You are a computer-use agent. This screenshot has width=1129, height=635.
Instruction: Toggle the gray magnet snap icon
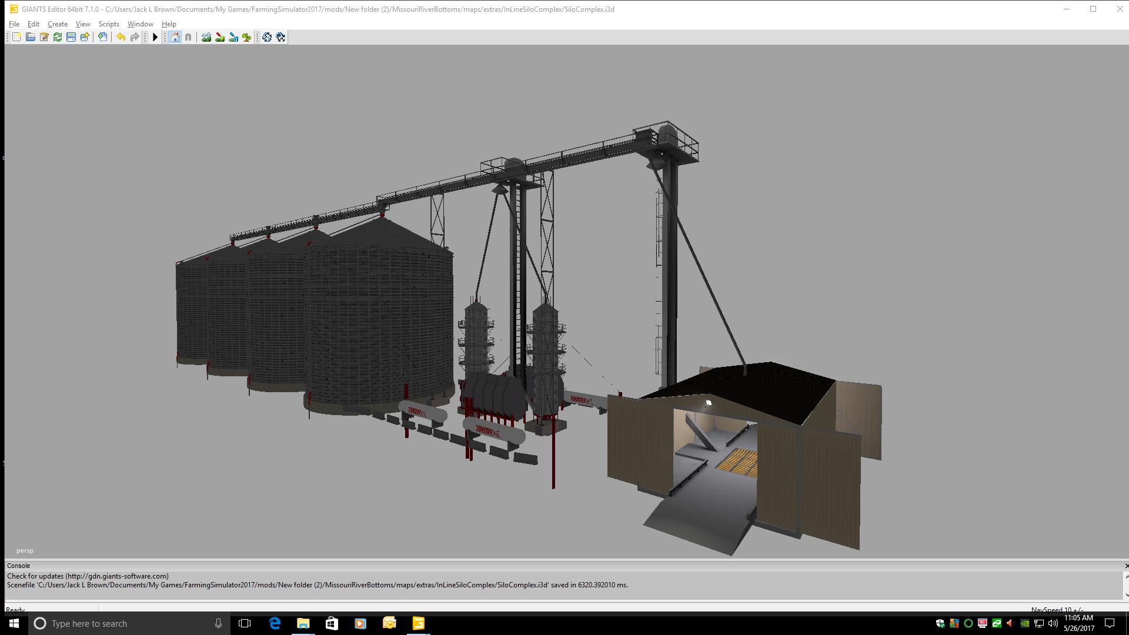[188, 37]
